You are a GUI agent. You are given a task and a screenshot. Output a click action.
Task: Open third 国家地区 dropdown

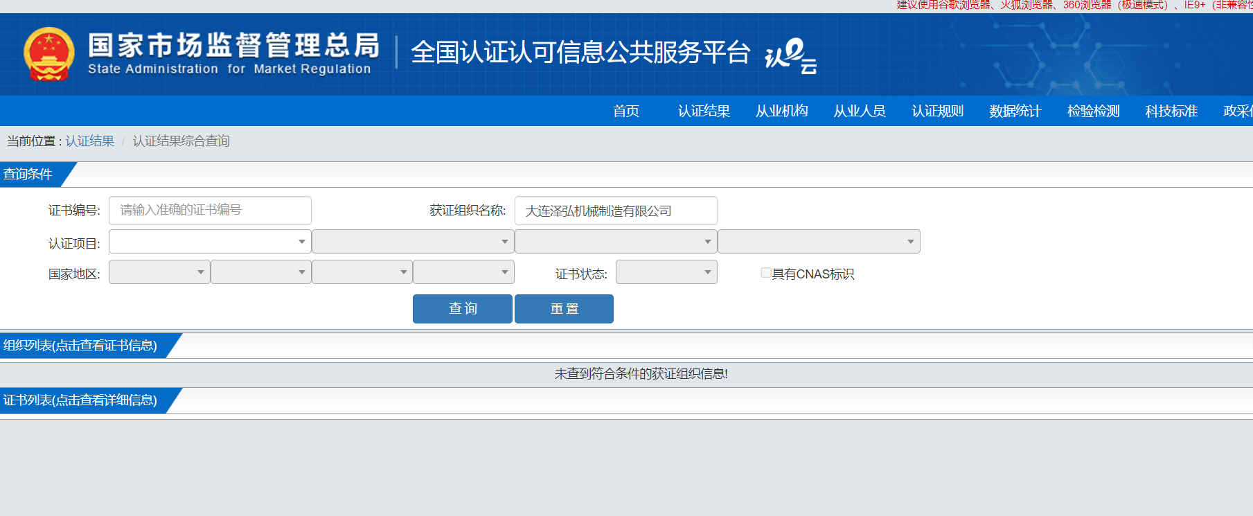(362, 272)
